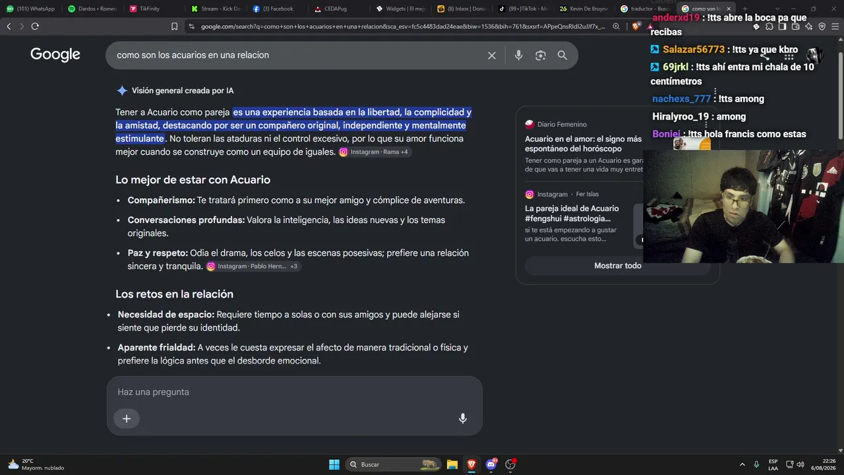
Task: Open La pareja ideal de Acuario result
Action: tap(572, 213)
